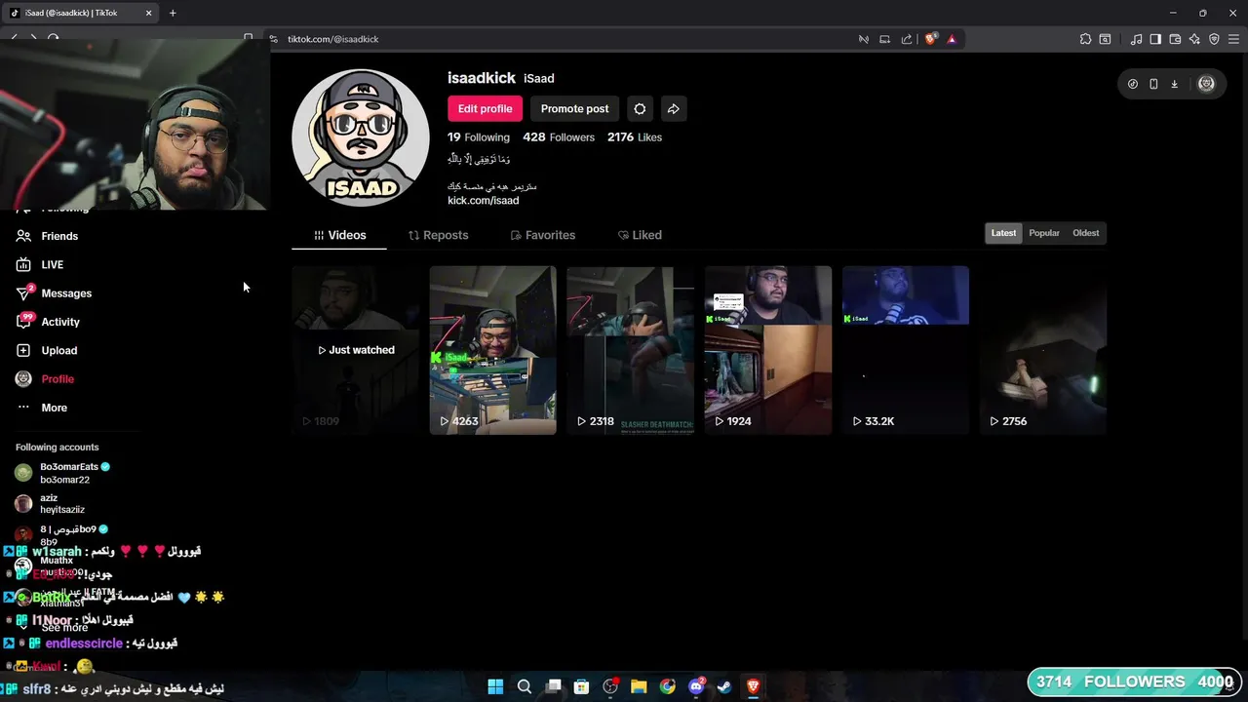The height and width of the screenshot is (702, 1248).
Task: Open the video with 1924 views
Action: click(768, 350)
